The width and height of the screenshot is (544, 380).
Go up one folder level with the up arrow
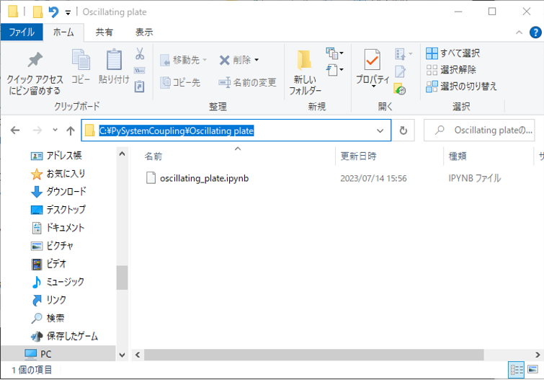click(x=71, y=131)
